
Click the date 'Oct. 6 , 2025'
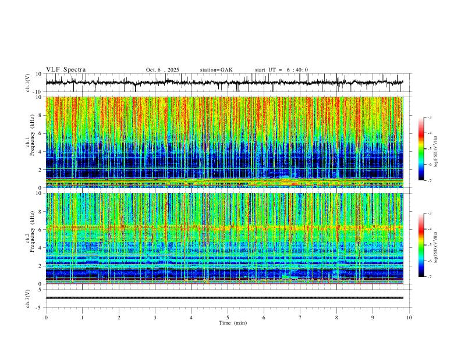(x=162, y=70)
